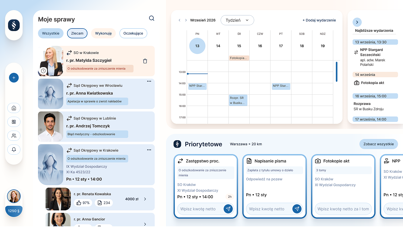Go to previous calendar period

tap(180, 20)
